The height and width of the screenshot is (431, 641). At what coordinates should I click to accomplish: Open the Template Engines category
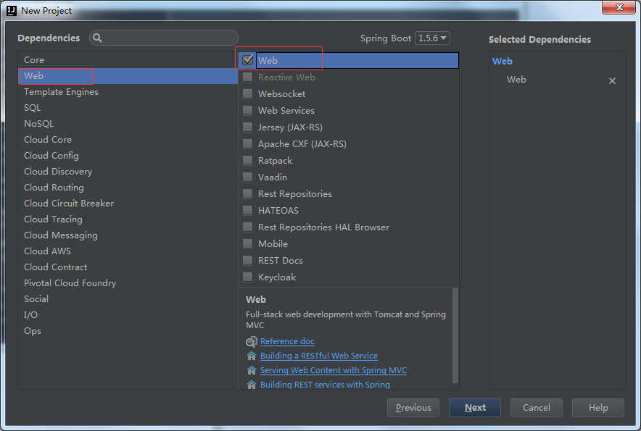[128, 92]
